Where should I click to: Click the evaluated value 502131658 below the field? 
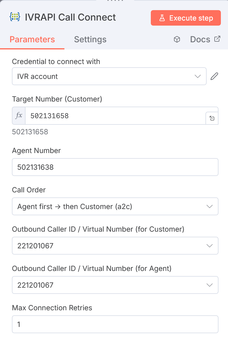30,132
